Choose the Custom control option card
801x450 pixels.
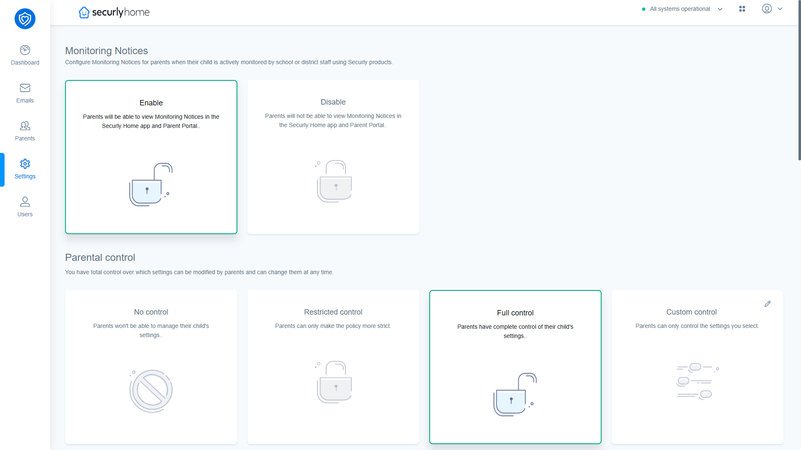click(x=697, y=367)
